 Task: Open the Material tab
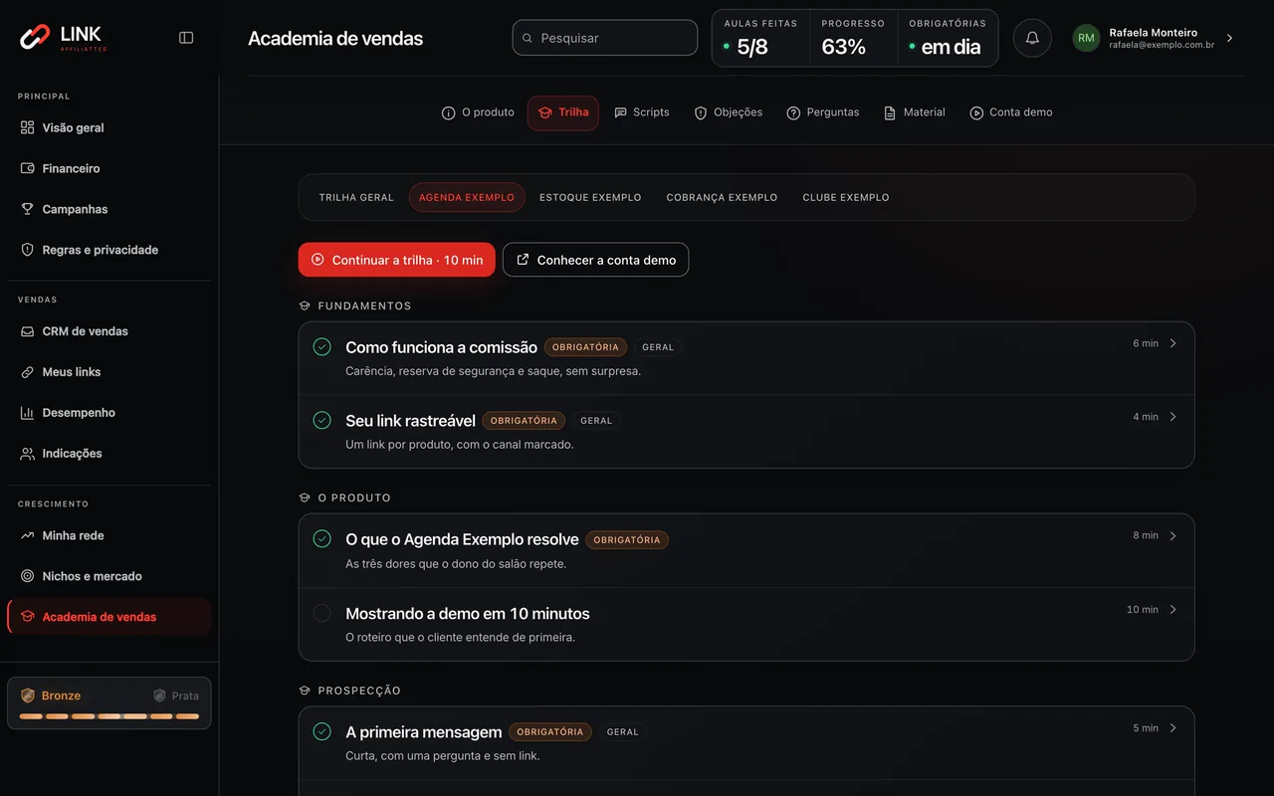[x=915, y=112]
